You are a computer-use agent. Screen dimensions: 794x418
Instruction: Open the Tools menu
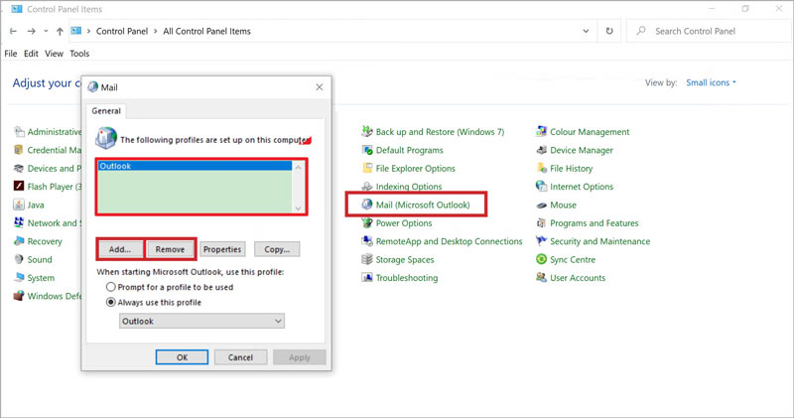[x=79, y=54]
